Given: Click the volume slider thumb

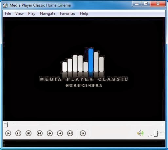Looking at the screenshot, I should point(156,134).
